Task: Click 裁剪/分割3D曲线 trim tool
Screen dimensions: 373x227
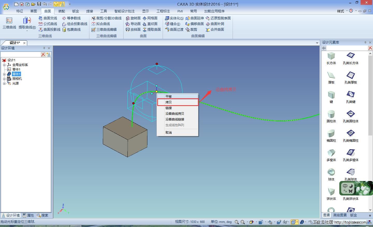Action: pos(106,18)
